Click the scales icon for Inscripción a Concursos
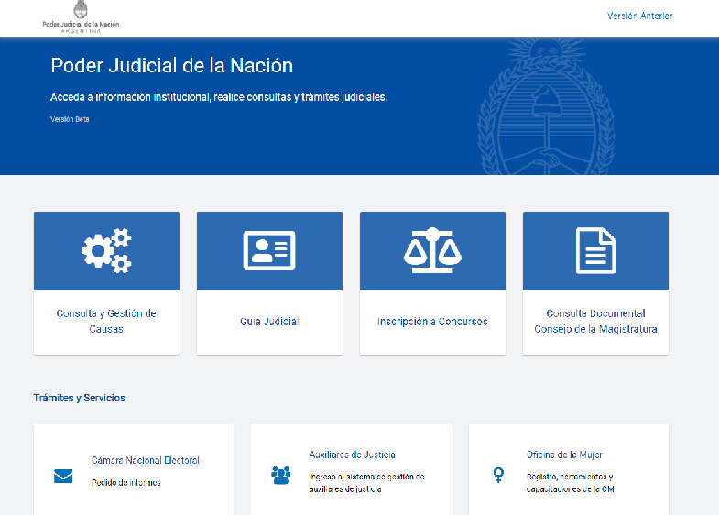This screenshot has width=719, height=515. click(432, 251)
